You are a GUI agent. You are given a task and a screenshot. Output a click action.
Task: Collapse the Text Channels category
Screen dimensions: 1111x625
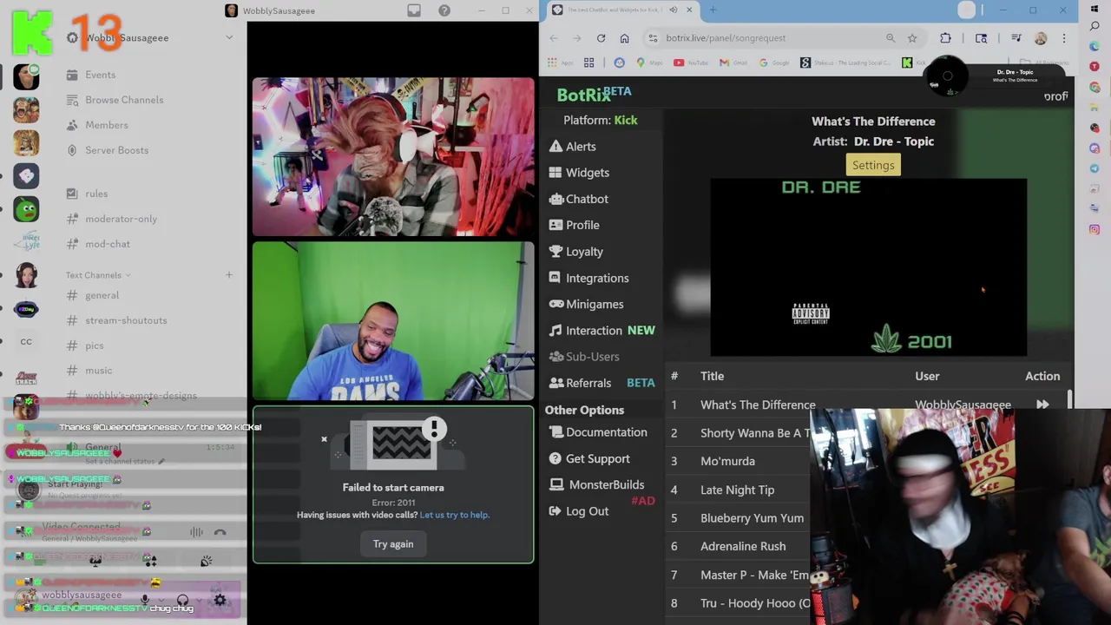click(x=97, y=275)
